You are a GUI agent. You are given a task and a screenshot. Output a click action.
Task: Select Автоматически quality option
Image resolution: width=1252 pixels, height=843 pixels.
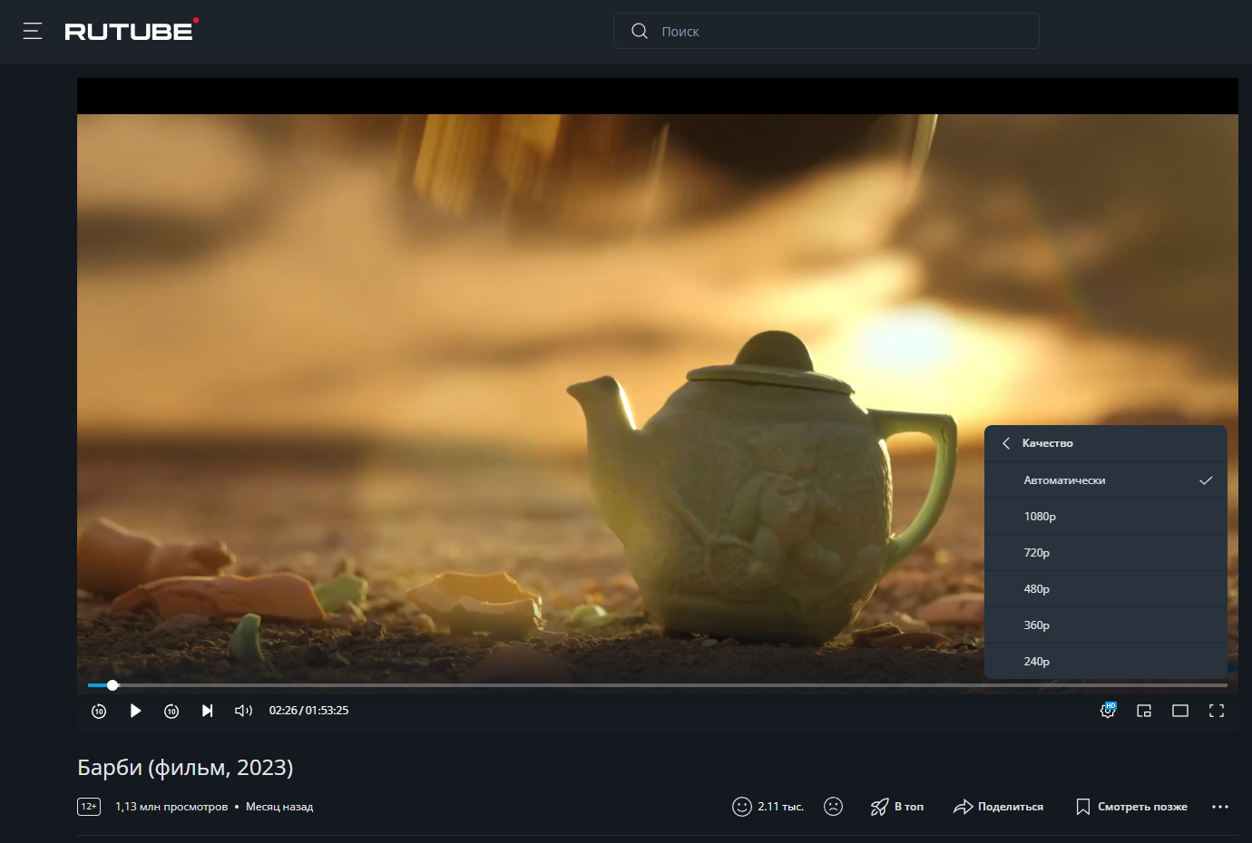tap(1106, 480)
